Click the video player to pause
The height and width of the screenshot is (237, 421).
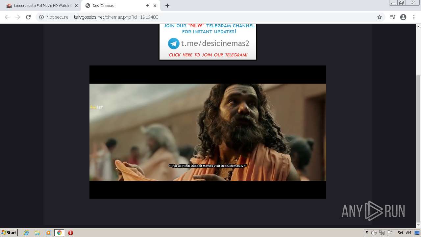tap(208, 132)
